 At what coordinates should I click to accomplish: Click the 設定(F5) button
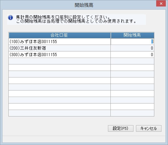[121, 128]
